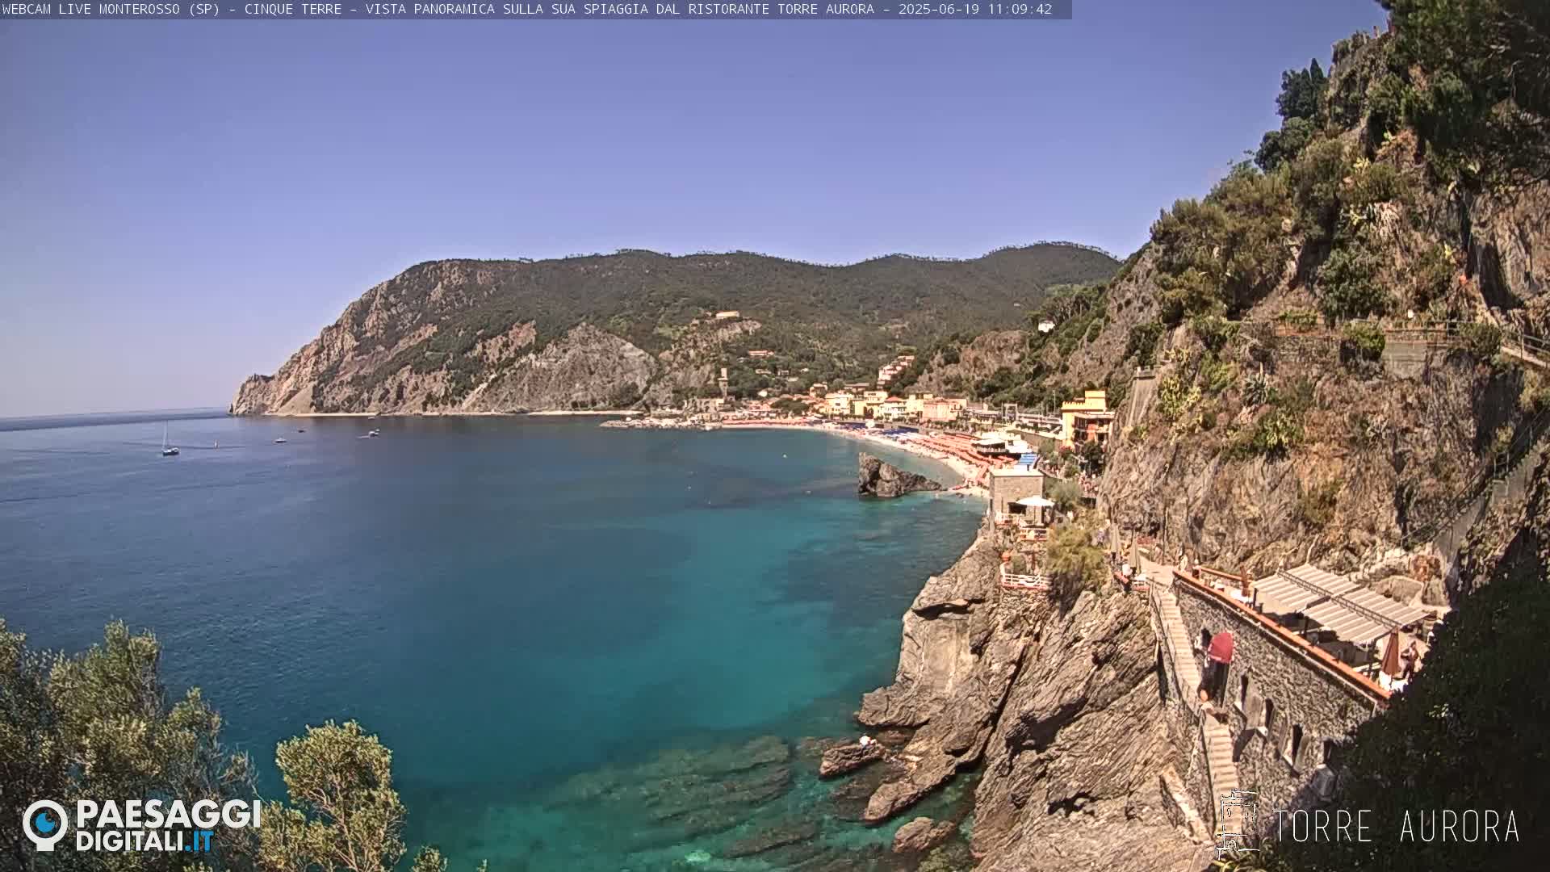Click the Torre Aurora tower emblem icon
1550x872 pixels.
coord(1238,824)
